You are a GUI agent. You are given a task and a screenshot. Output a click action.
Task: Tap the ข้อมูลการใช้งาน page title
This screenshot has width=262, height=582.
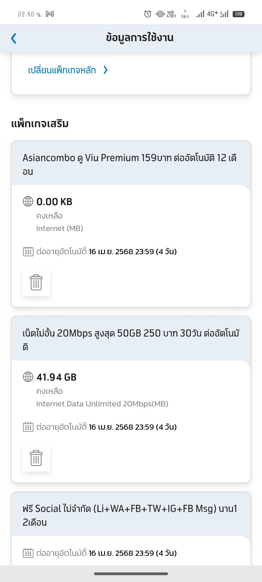pyautogui.click(x=140, y=38)
